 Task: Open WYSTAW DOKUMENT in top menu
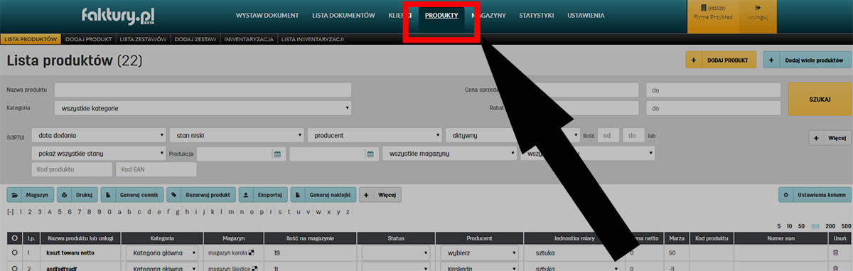(x=268, y=15)
